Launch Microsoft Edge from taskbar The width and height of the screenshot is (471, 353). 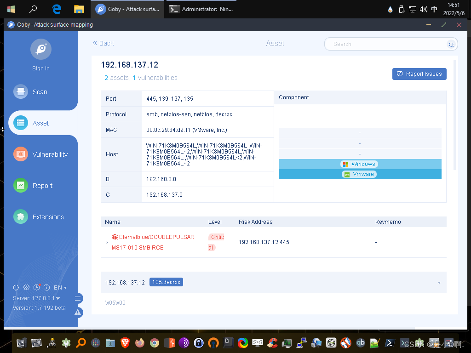(57, 9)
